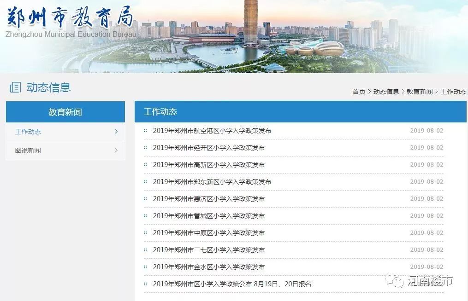Expand the 工作动态 sidebar chevron
The height and width of the screenshot is (301, 468).
click(x=116, y=132)
